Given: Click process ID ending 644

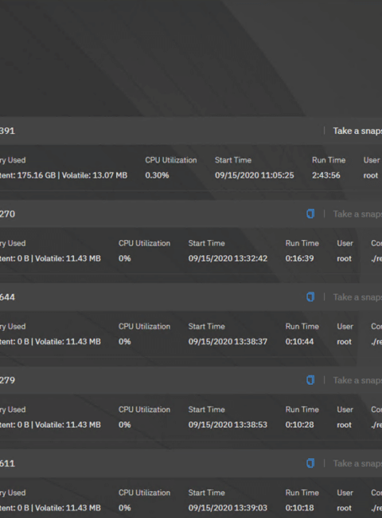Looking at the screenshot, I should 7,297.
